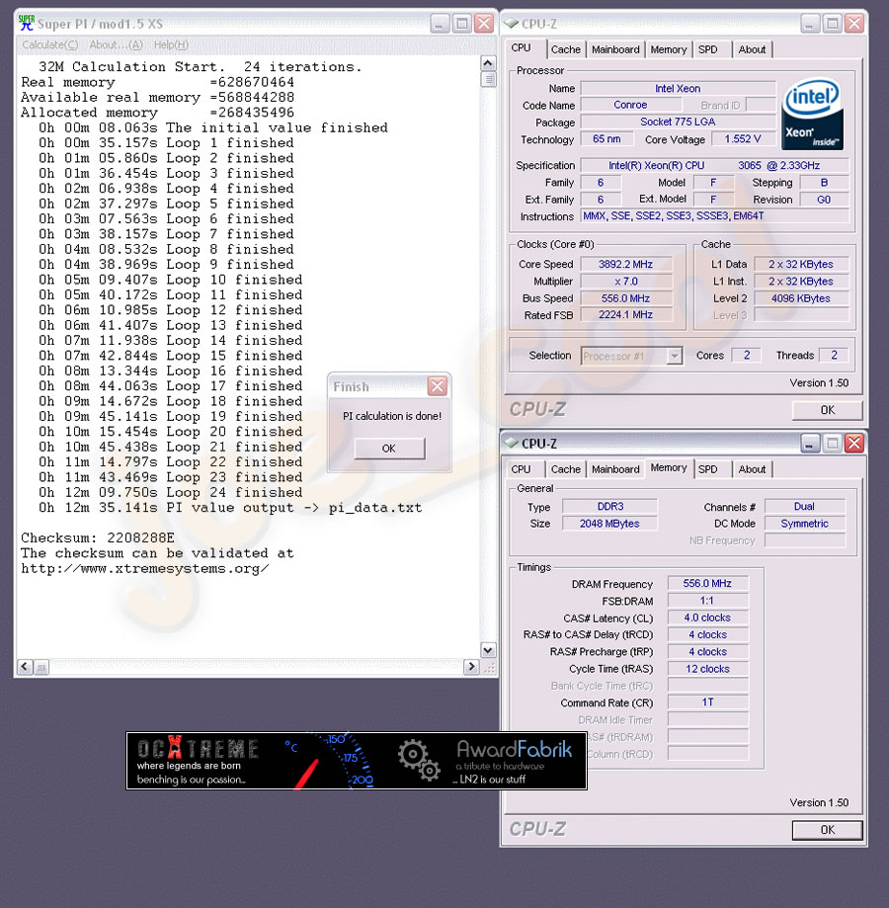Click scroll left arrow in Super PI output
Viewport: 889px width, 908px height.
click(x=25, y=667)
